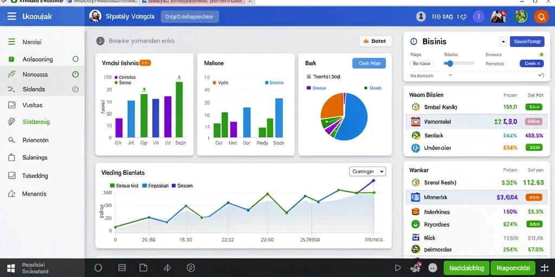Click the Undenoien blue icon

point(415,148)
